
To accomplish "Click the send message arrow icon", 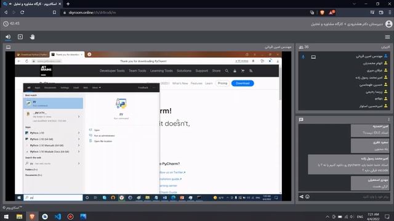I will 301,196.
